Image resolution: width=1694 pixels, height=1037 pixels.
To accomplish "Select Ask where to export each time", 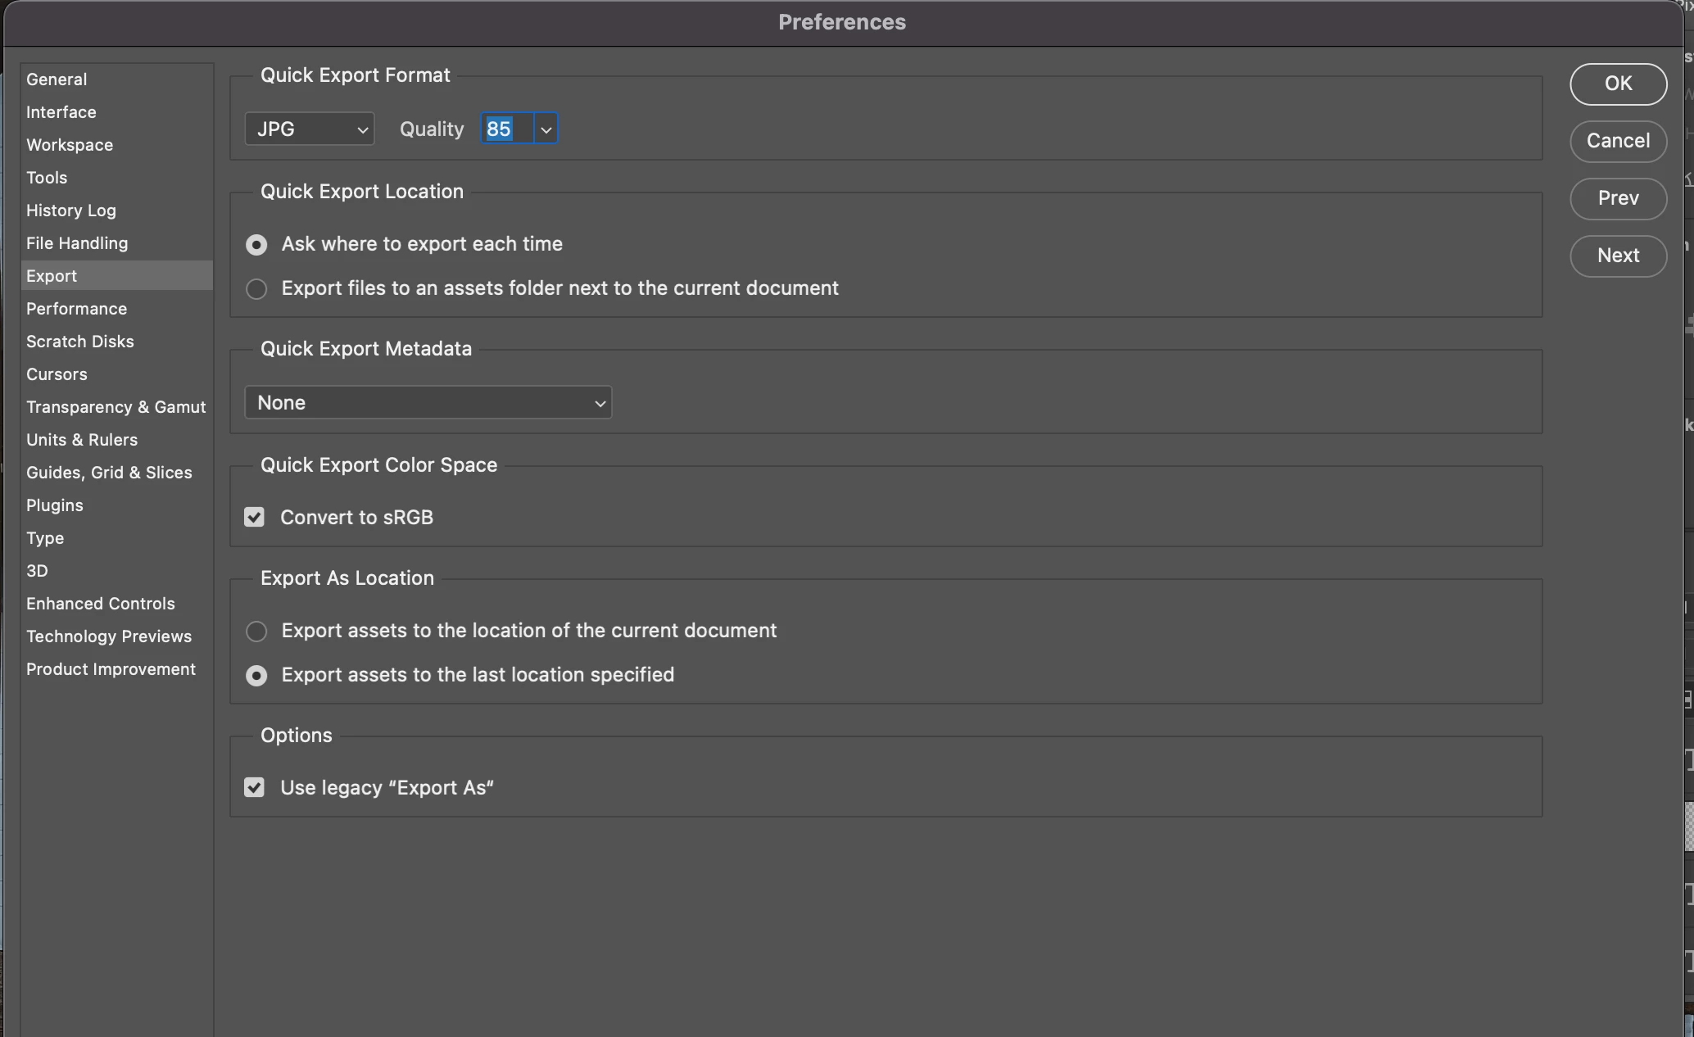I will 256,245.
